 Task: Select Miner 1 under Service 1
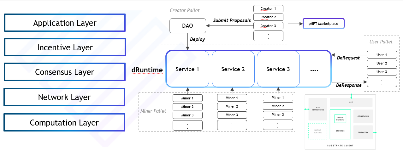(x=187, y=98)
